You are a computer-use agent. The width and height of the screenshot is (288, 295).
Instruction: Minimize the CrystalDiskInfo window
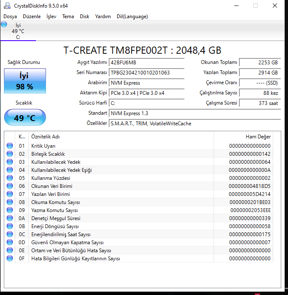pyautogui.click(x=236, y=6)
